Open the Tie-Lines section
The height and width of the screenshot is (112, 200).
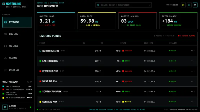[17, 46]
